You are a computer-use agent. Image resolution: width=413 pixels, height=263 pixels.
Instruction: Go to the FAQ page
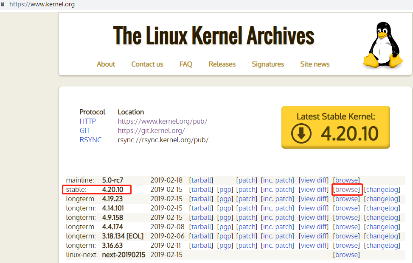click(185, 64)
